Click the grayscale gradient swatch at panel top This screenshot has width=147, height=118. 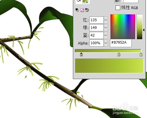pyautogui.click(x=126, y=1)
